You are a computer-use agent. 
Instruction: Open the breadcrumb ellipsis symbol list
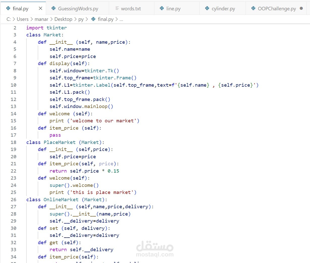point(121,19)
